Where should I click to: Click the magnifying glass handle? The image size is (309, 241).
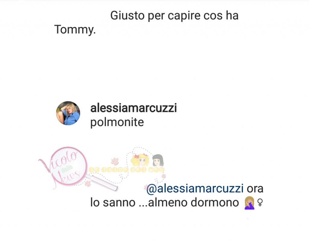(103, 182)
